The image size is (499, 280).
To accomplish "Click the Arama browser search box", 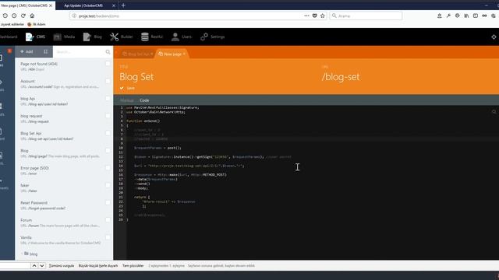I will [x=366, y=16].
